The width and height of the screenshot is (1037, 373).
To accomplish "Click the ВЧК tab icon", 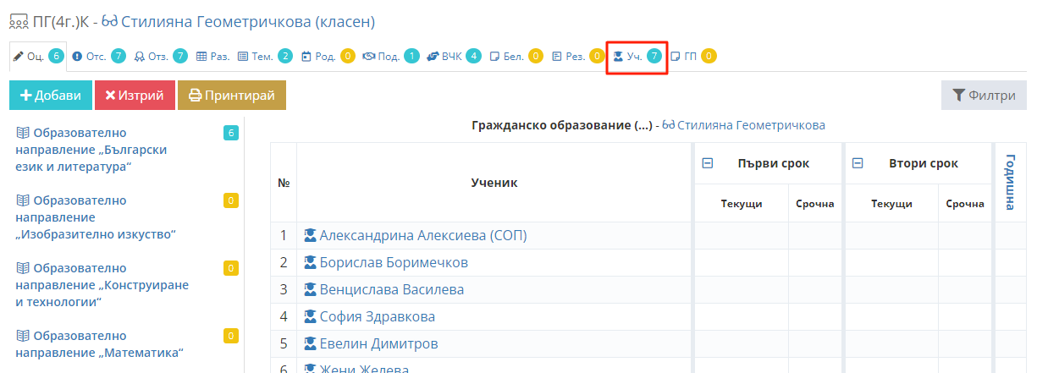I will (x=433, y=57).
